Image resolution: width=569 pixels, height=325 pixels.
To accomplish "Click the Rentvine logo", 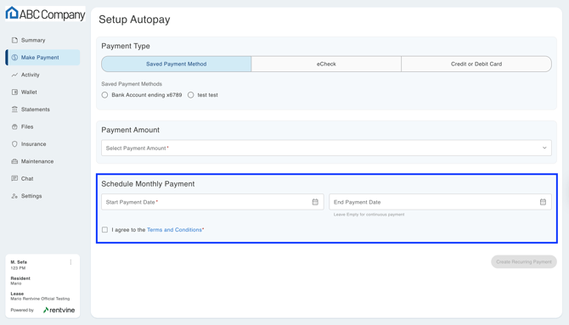I will click(59, 310).
